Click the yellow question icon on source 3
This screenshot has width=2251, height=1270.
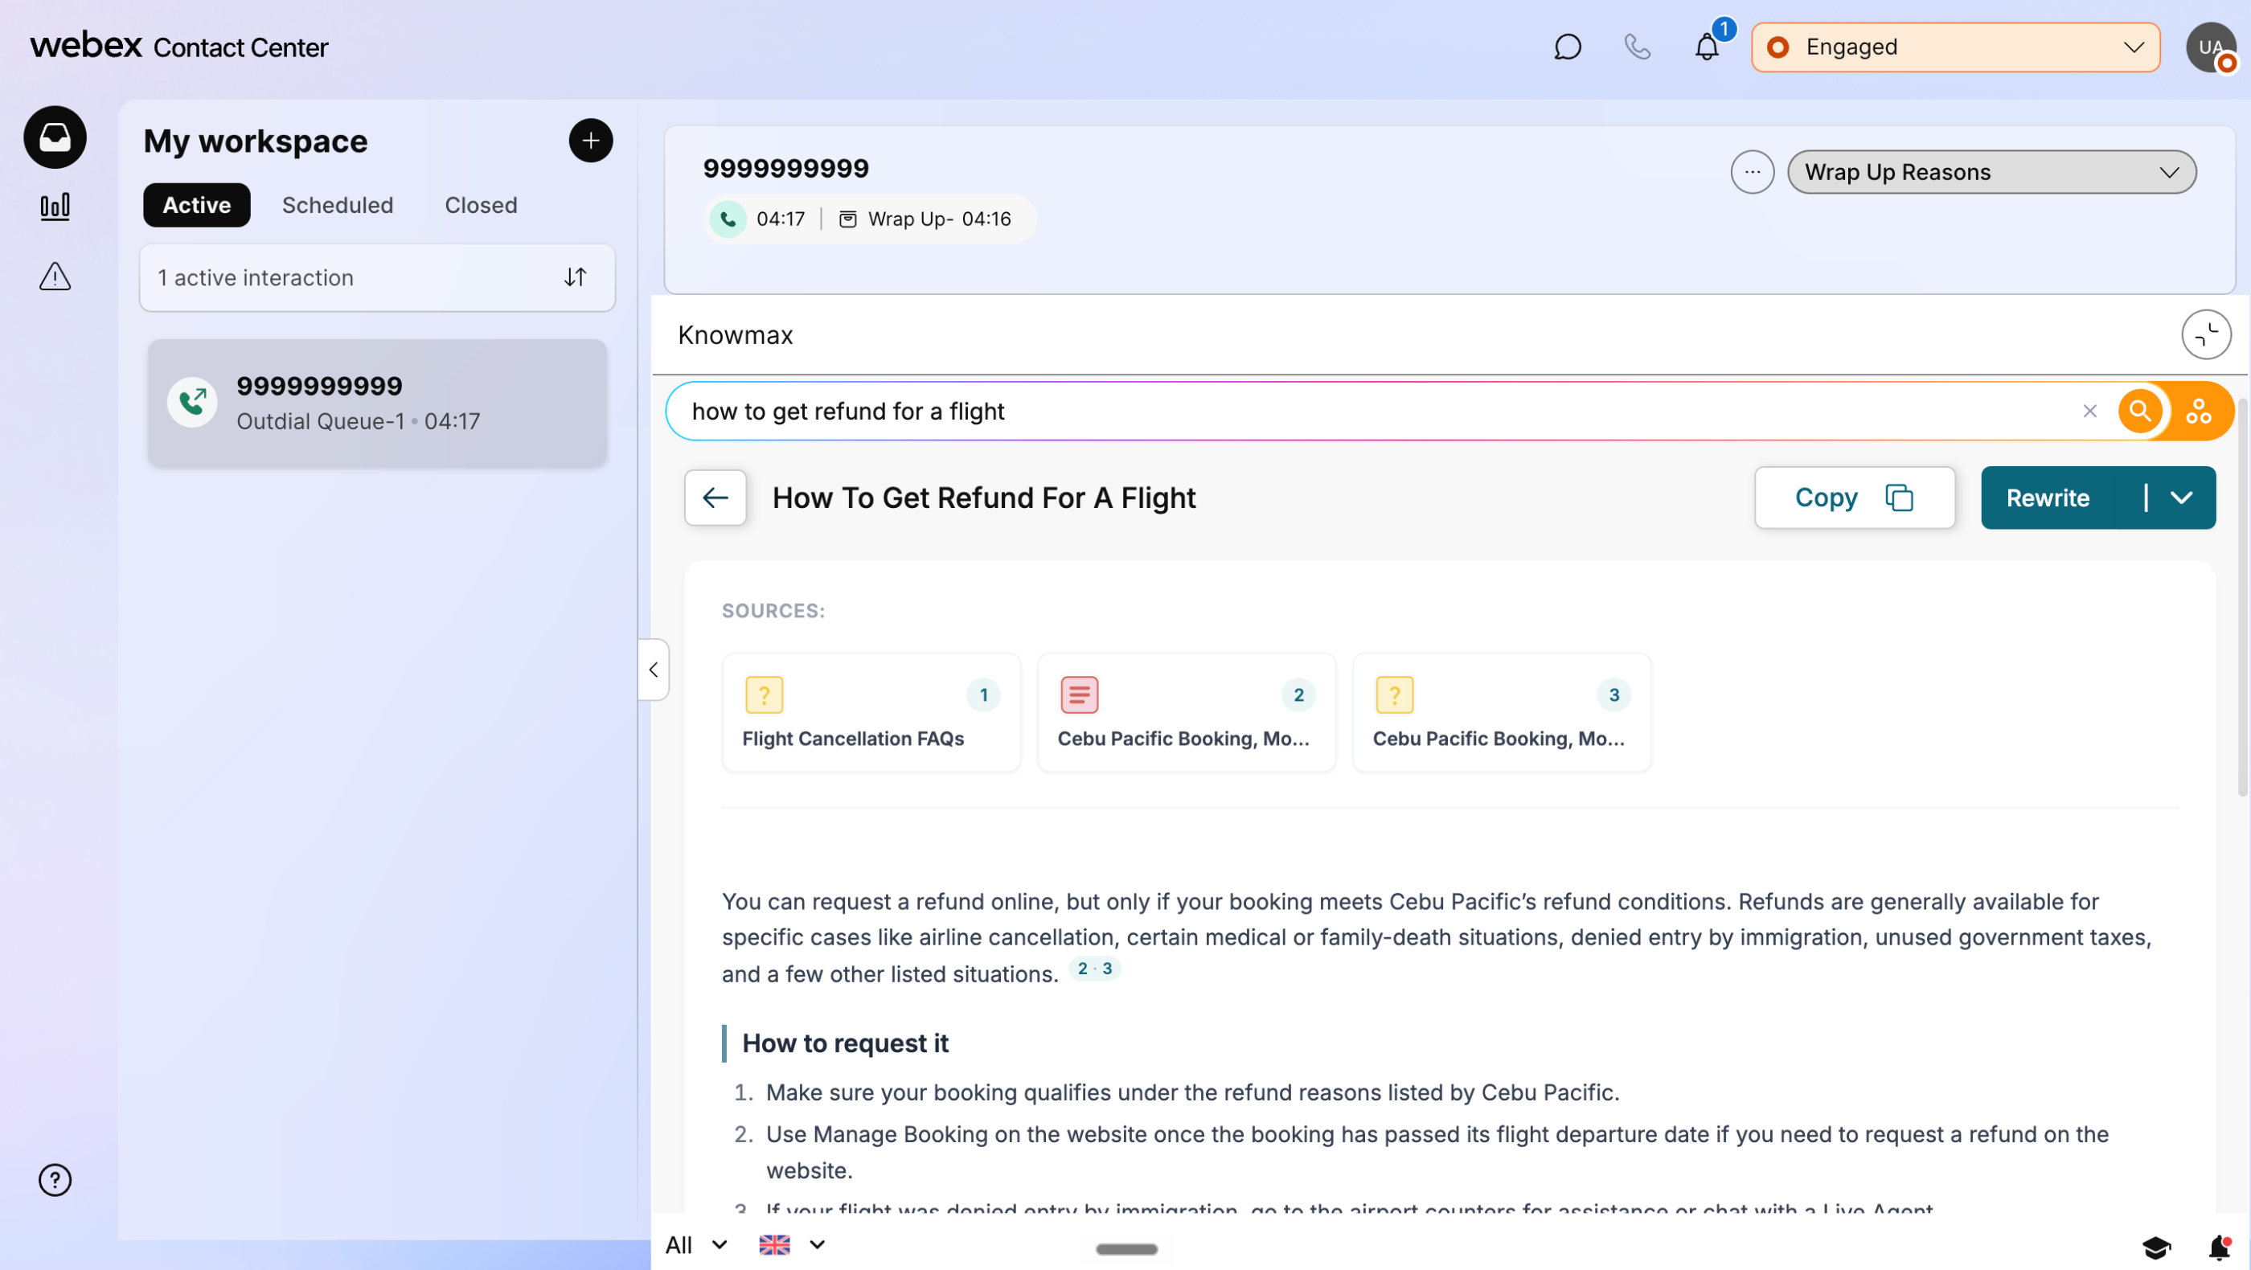point(1395,695)
